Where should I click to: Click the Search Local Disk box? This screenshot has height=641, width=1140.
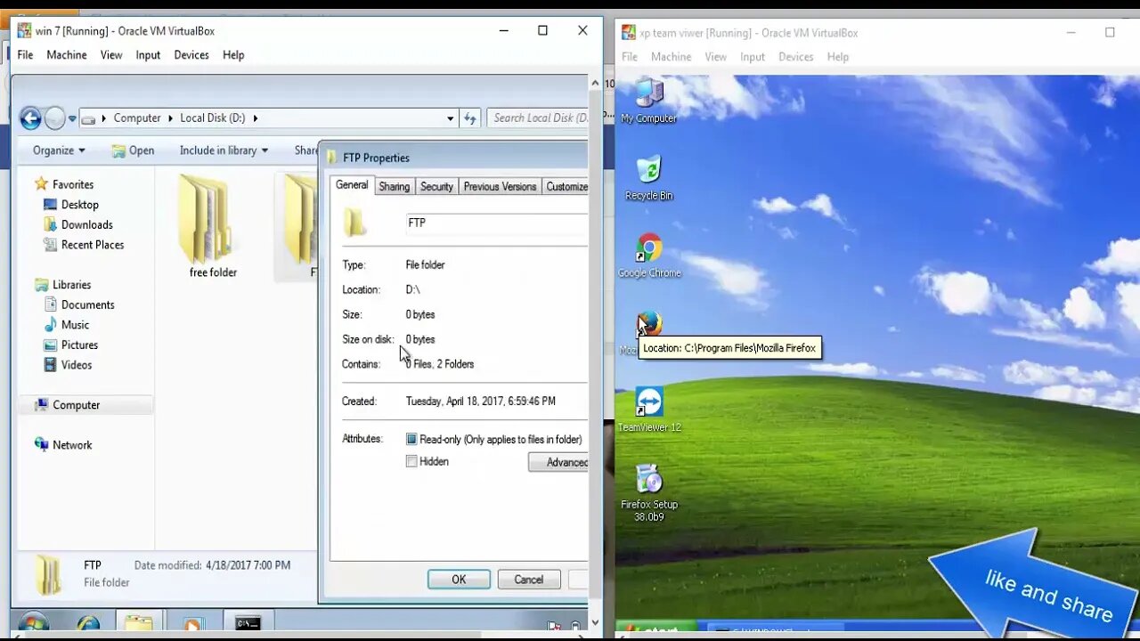click(x=538, y=118)
